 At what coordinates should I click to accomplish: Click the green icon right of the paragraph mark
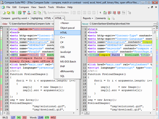[x=105, y=13]
